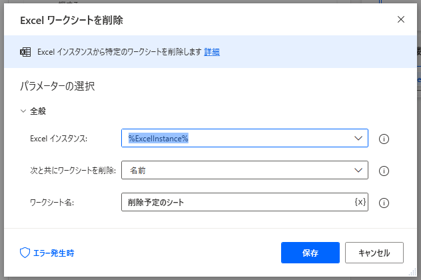Click the shield icon beside エラー発生時

coord(25,253)
